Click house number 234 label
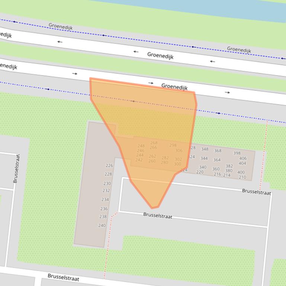 pyautogui.click(x=105, y=199)
